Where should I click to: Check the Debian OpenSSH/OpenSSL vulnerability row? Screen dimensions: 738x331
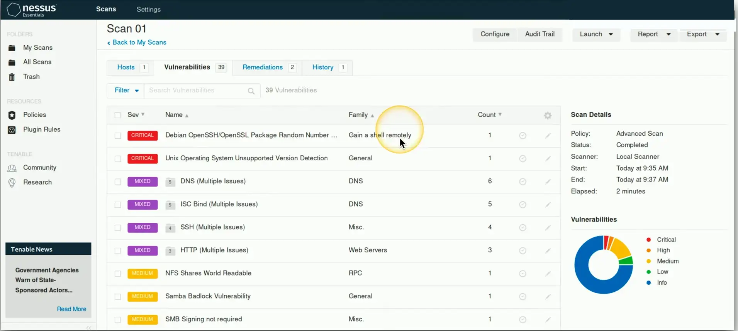click(x=118, y=136)
